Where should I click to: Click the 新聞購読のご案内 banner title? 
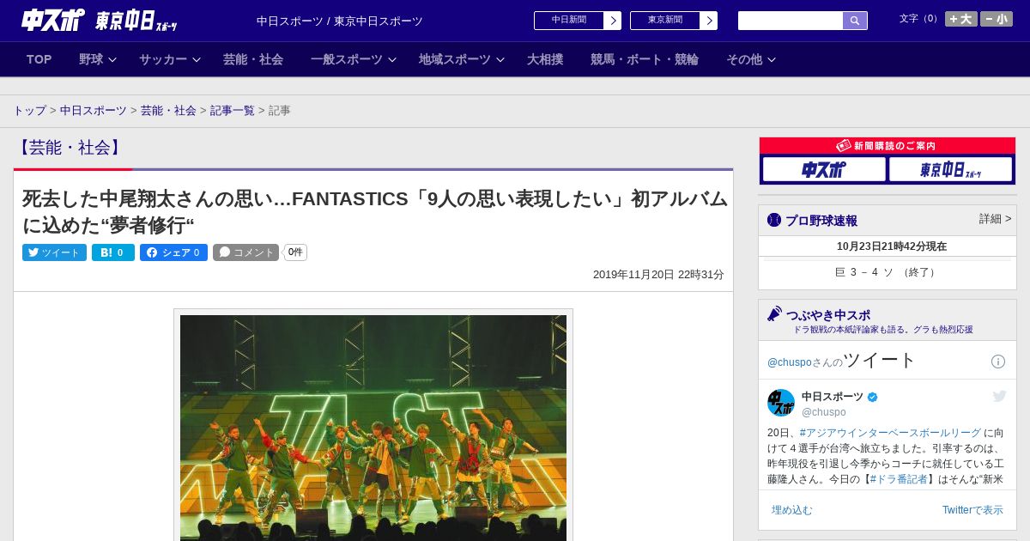(x=887, y=146)
